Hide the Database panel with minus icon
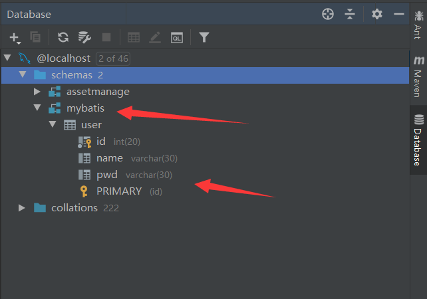Screen dimensions: 427x299 click(x=398, y=14)
